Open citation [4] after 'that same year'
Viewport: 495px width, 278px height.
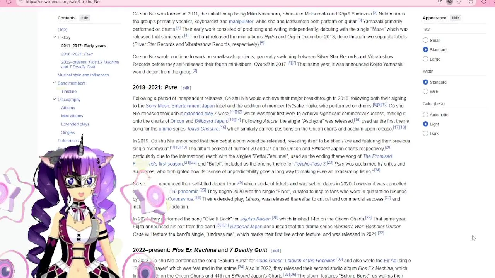pos(186,36)
